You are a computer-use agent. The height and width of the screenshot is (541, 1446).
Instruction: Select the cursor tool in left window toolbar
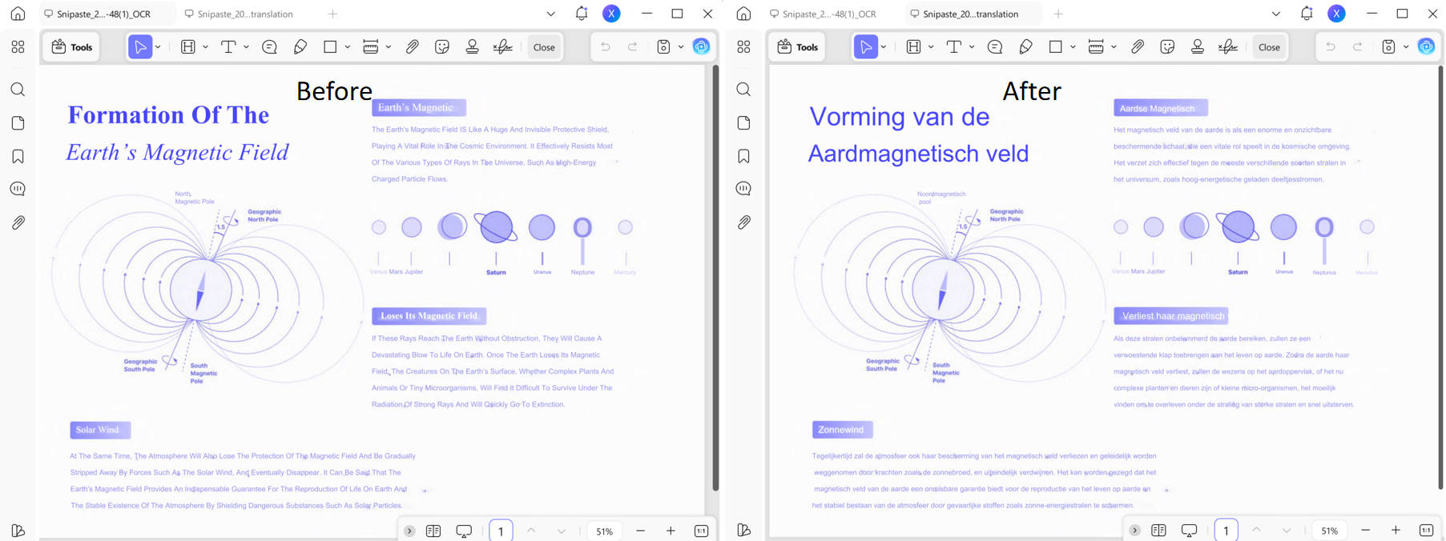click(x=140, y=47)
